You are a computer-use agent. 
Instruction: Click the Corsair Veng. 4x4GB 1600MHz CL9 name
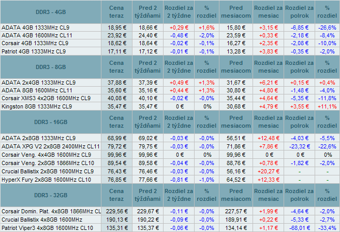[46, 155]
